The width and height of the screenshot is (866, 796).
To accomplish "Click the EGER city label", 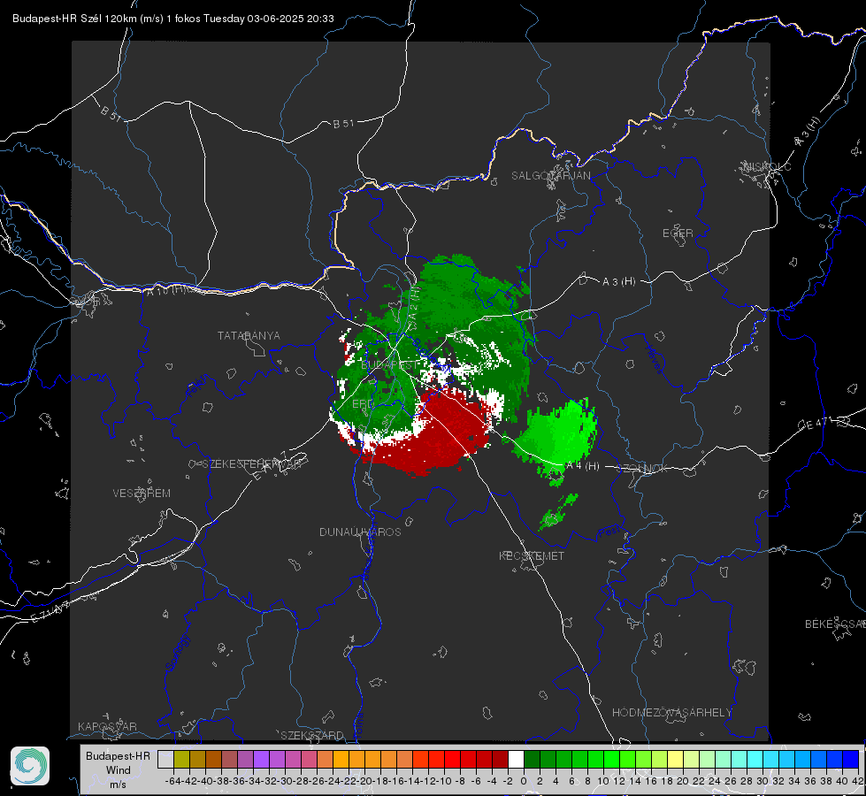I will [x=678, y=233].
